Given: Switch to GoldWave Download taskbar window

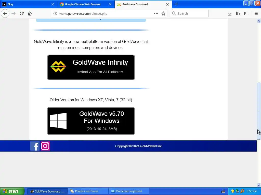Looking at the screenshot, I should [x=47, y=191].
